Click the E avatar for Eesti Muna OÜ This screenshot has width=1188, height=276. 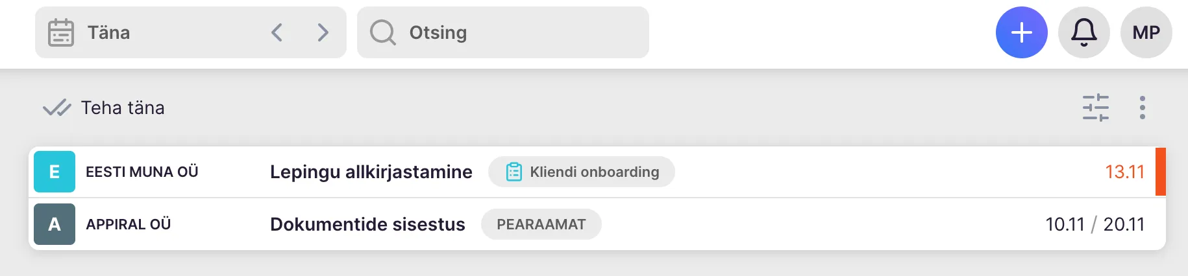coord(55,172)
